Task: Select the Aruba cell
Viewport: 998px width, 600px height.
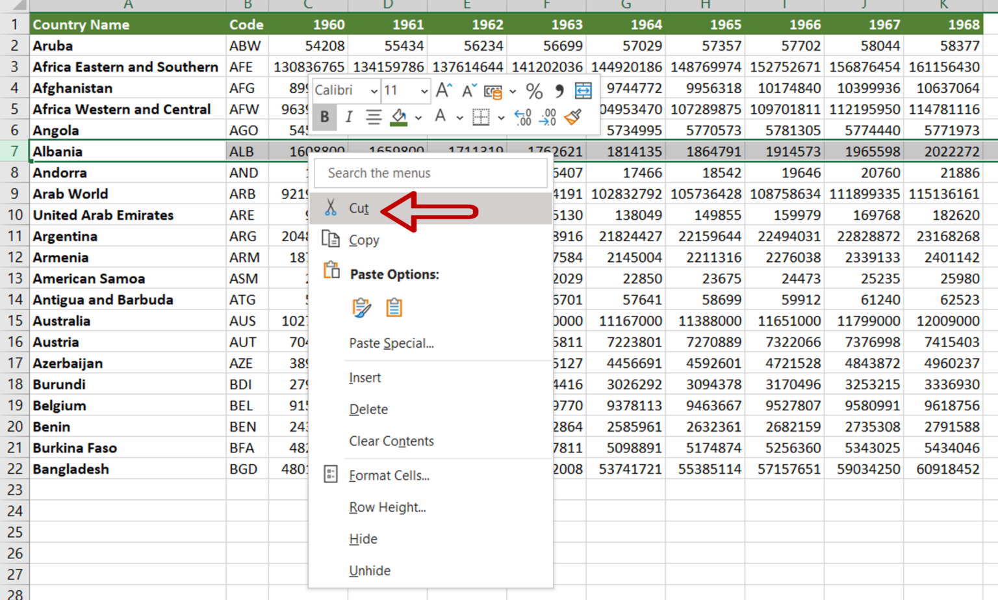Action: pyautogui.click(x=128, y=46)
